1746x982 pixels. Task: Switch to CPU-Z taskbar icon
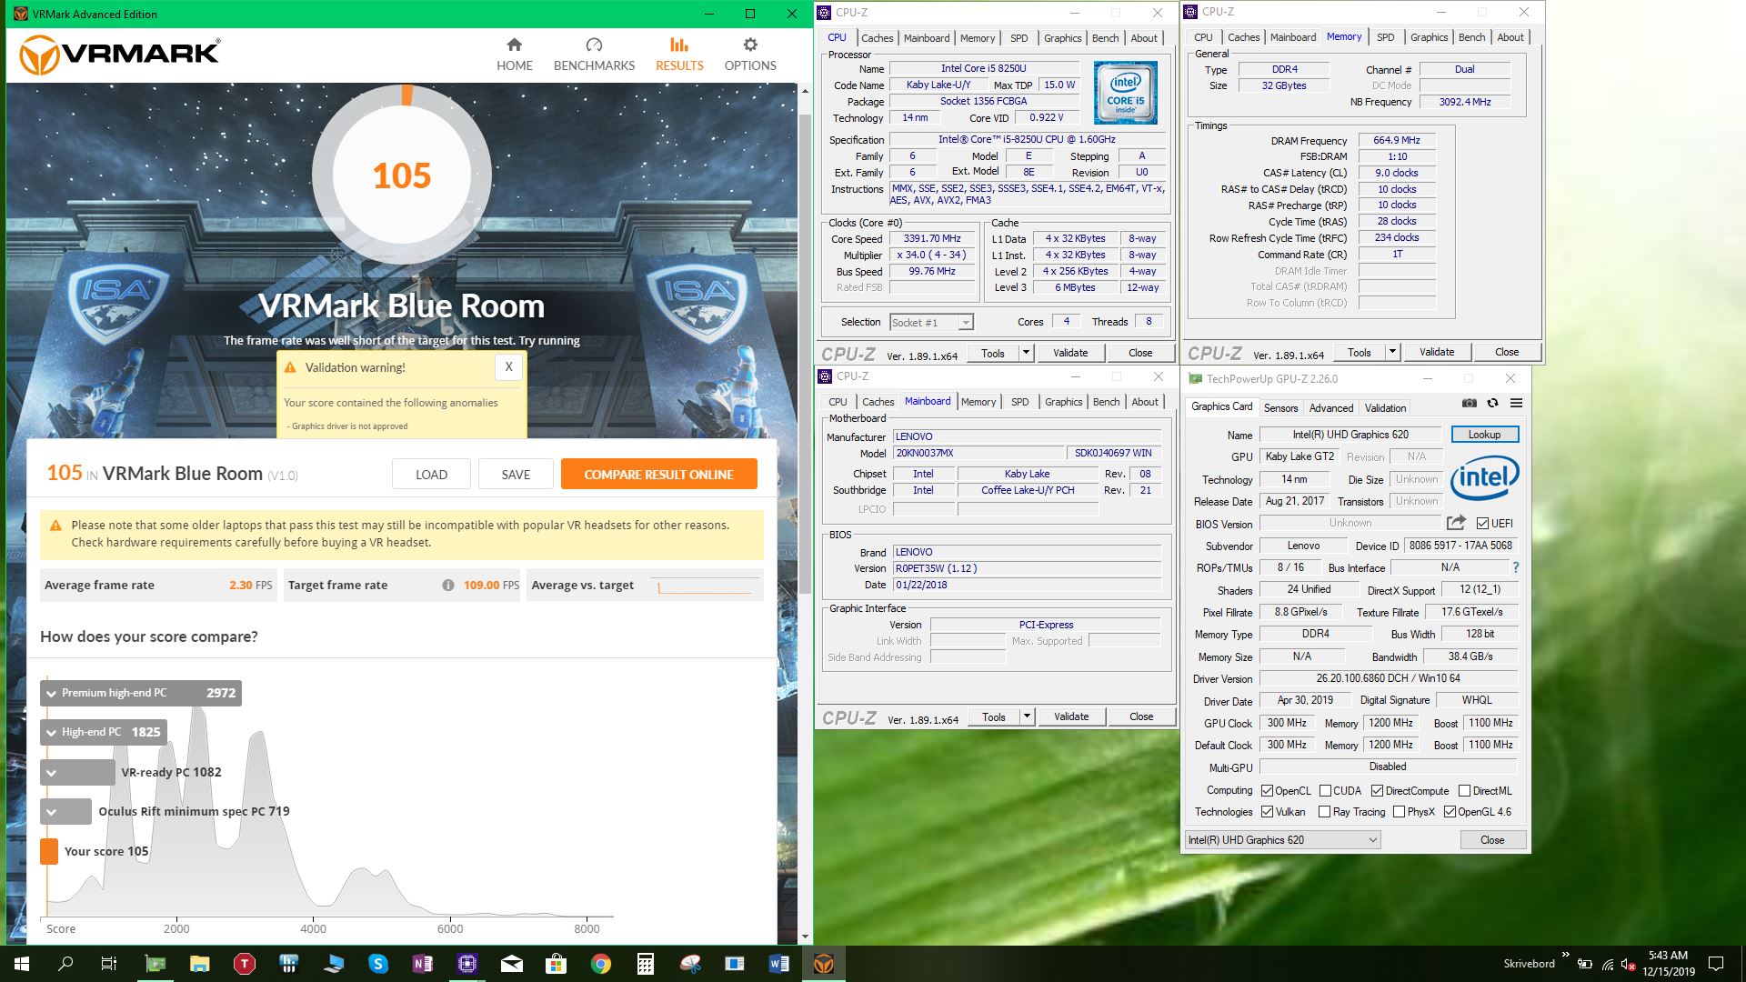coord(467,964)
